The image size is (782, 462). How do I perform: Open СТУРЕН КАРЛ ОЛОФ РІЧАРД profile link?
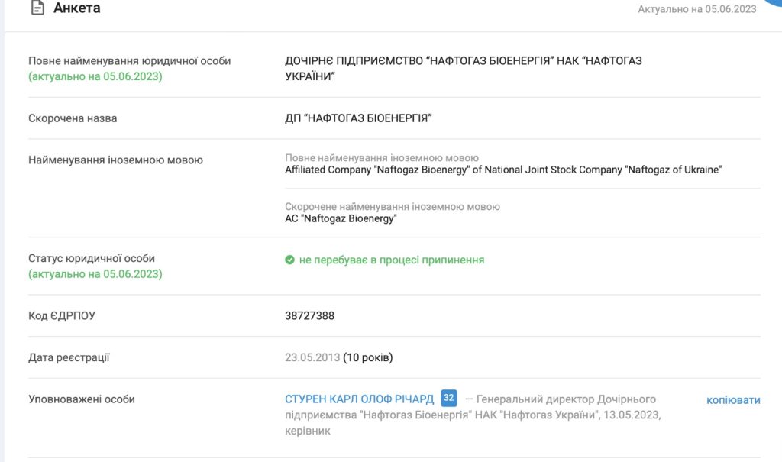[x=359, y=399]
